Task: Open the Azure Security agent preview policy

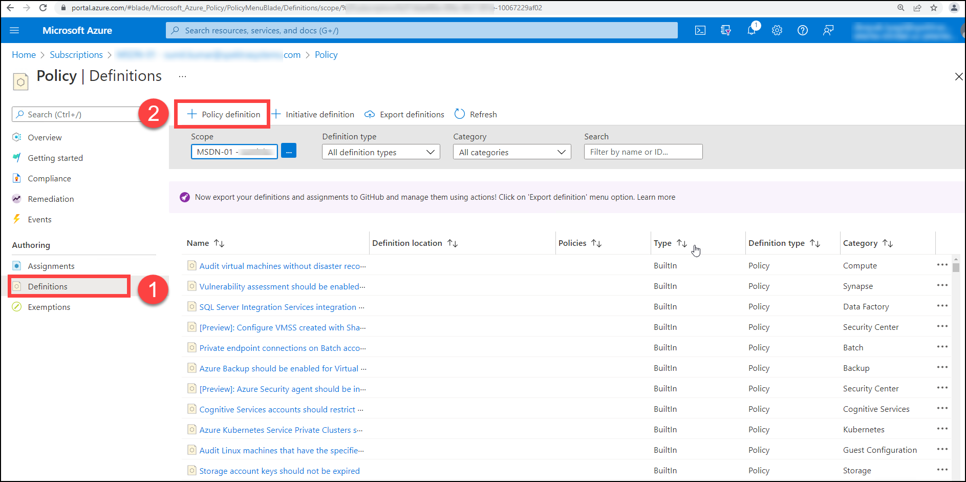Action: tap(283, 389)
